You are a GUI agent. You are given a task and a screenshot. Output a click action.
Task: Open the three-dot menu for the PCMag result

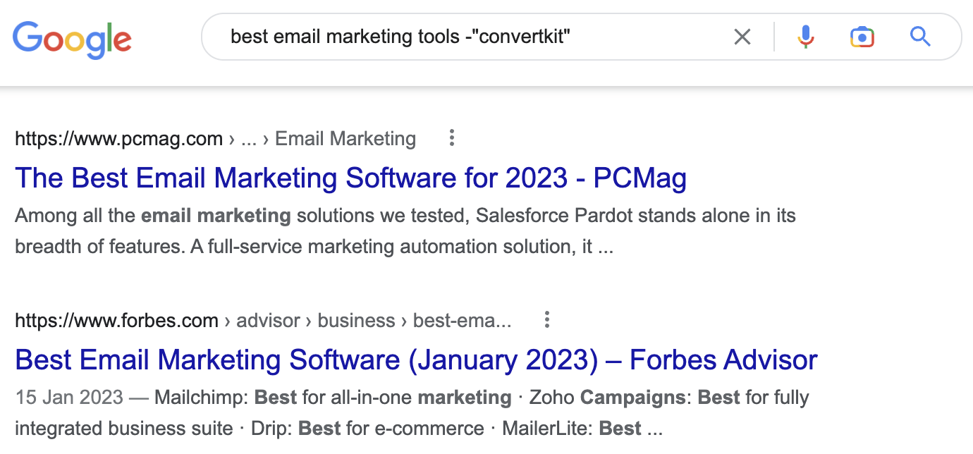452,138
